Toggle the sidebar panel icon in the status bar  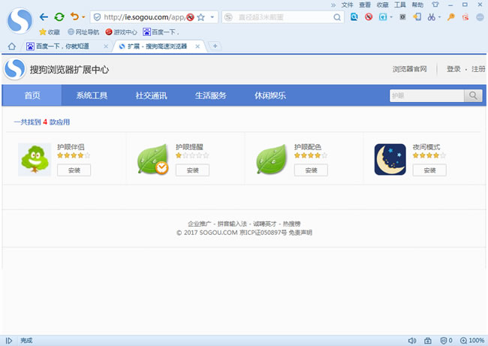(9, 341)
